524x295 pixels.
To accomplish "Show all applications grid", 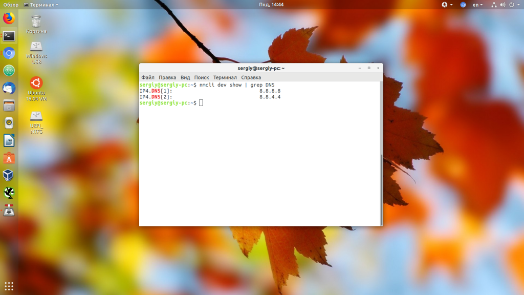I will 9,286.
